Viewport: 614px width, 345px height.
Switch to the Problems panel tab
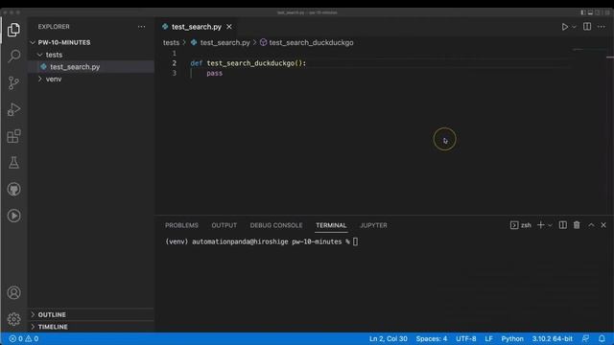(181, 225)
